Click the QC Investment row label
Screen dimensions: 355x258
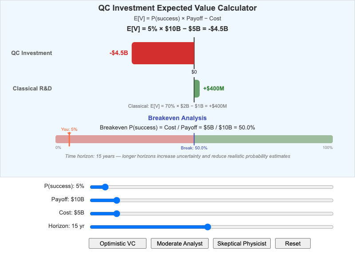coord(32,53)
